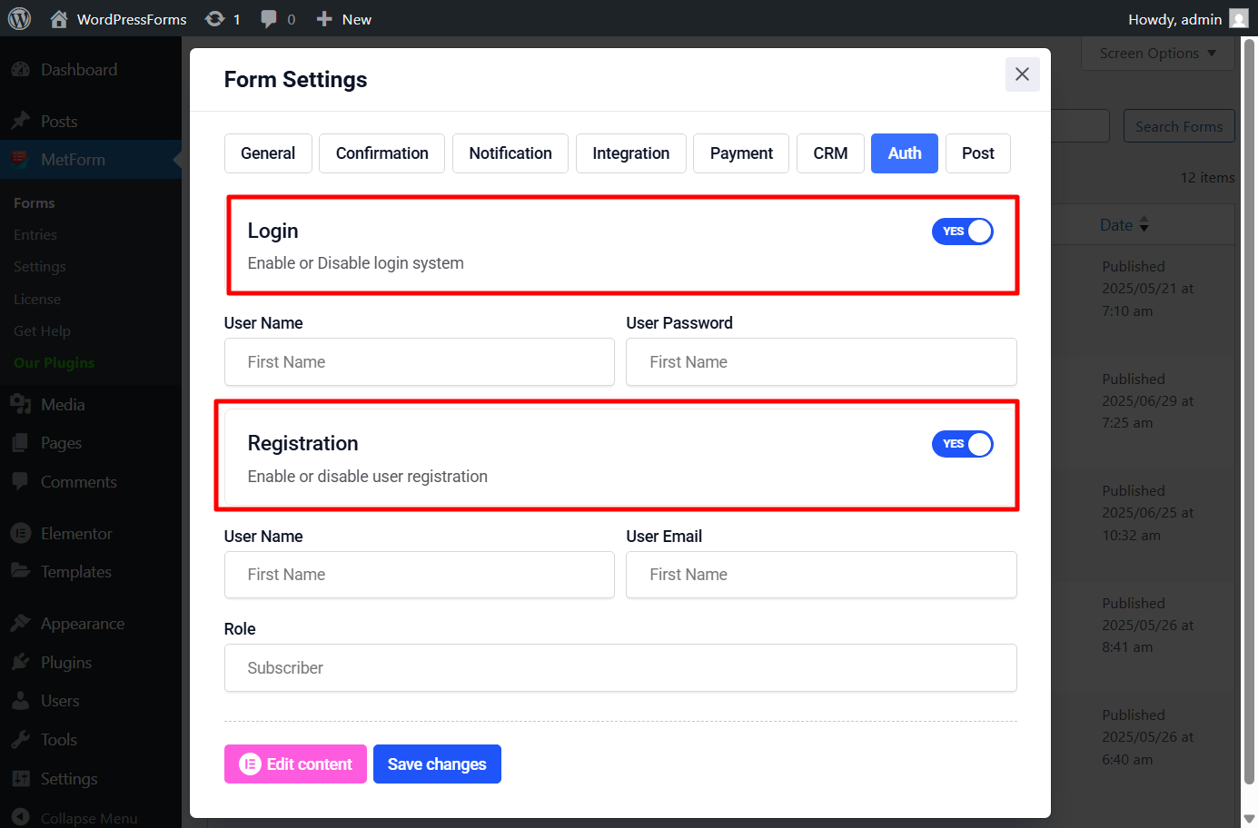
Task: Turn off the Registration toggle
Action: [x=962, y=444]
